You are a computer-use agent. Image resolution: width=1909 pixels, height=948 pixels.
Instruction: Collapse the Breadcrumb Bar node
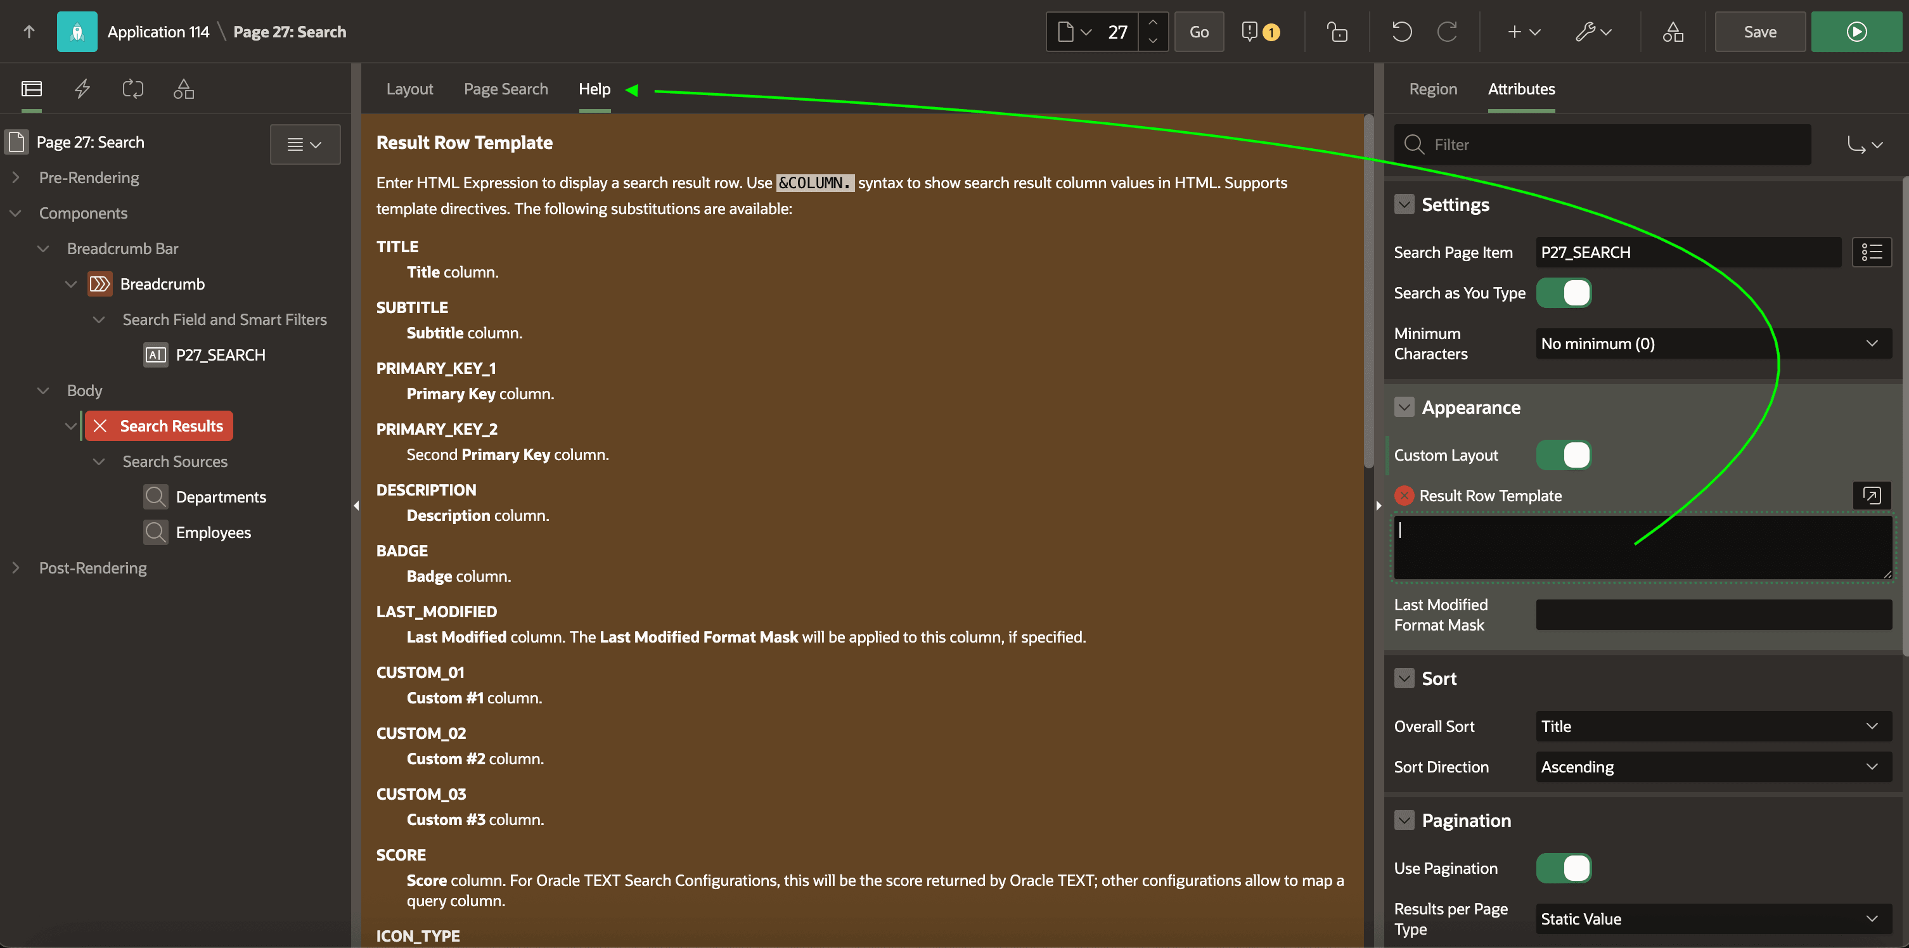coord(44,248)
